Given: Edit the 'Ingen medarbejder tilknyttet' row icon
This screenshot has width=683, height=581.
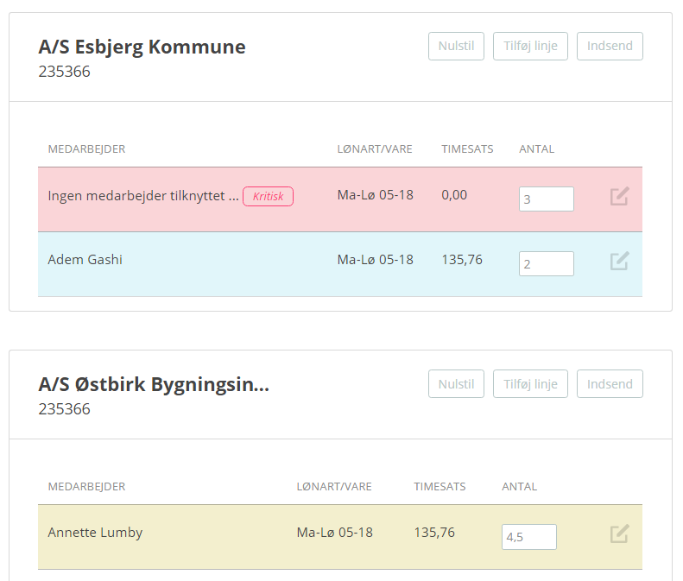Looking at the screenshot, I should tap(619, 197).
